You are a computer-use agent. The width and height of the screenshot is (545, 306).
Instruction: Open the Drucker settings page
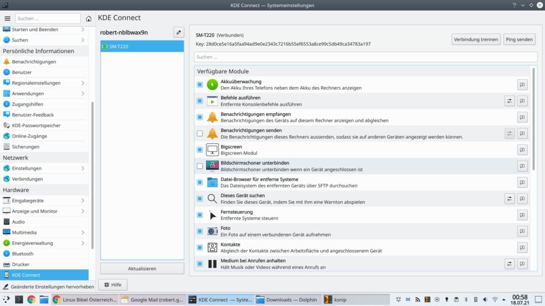click(44, 265)
